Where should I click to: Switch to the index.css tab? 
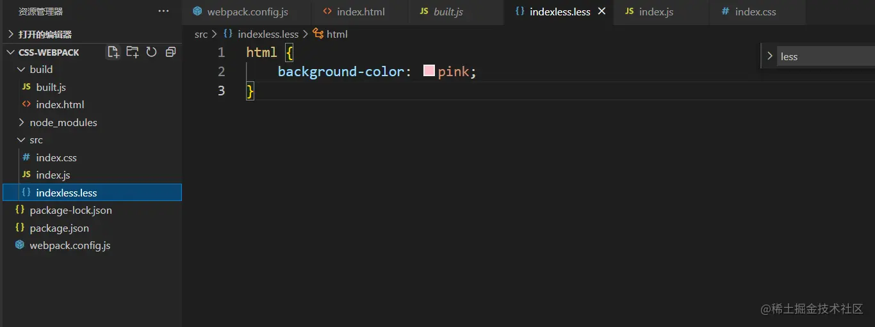[758, 12]
